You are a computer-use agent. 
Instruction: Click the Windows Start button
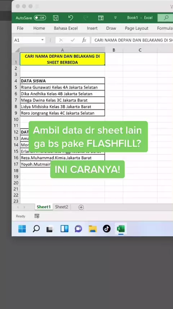tap(22, 229)
